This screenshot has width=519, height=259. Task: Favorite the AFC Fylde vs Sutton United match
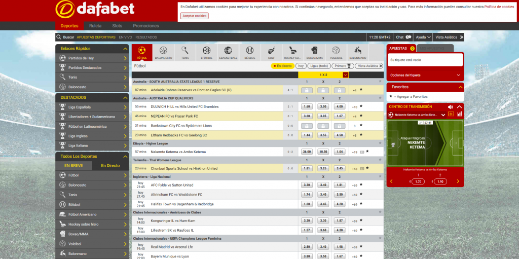[x=361, y=185]
